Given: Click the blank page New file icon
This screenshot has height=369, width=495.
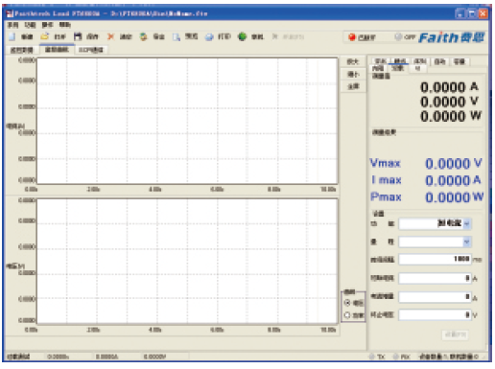Looking at the screenshot, I should pyautogui.click(x=12, y=36).
